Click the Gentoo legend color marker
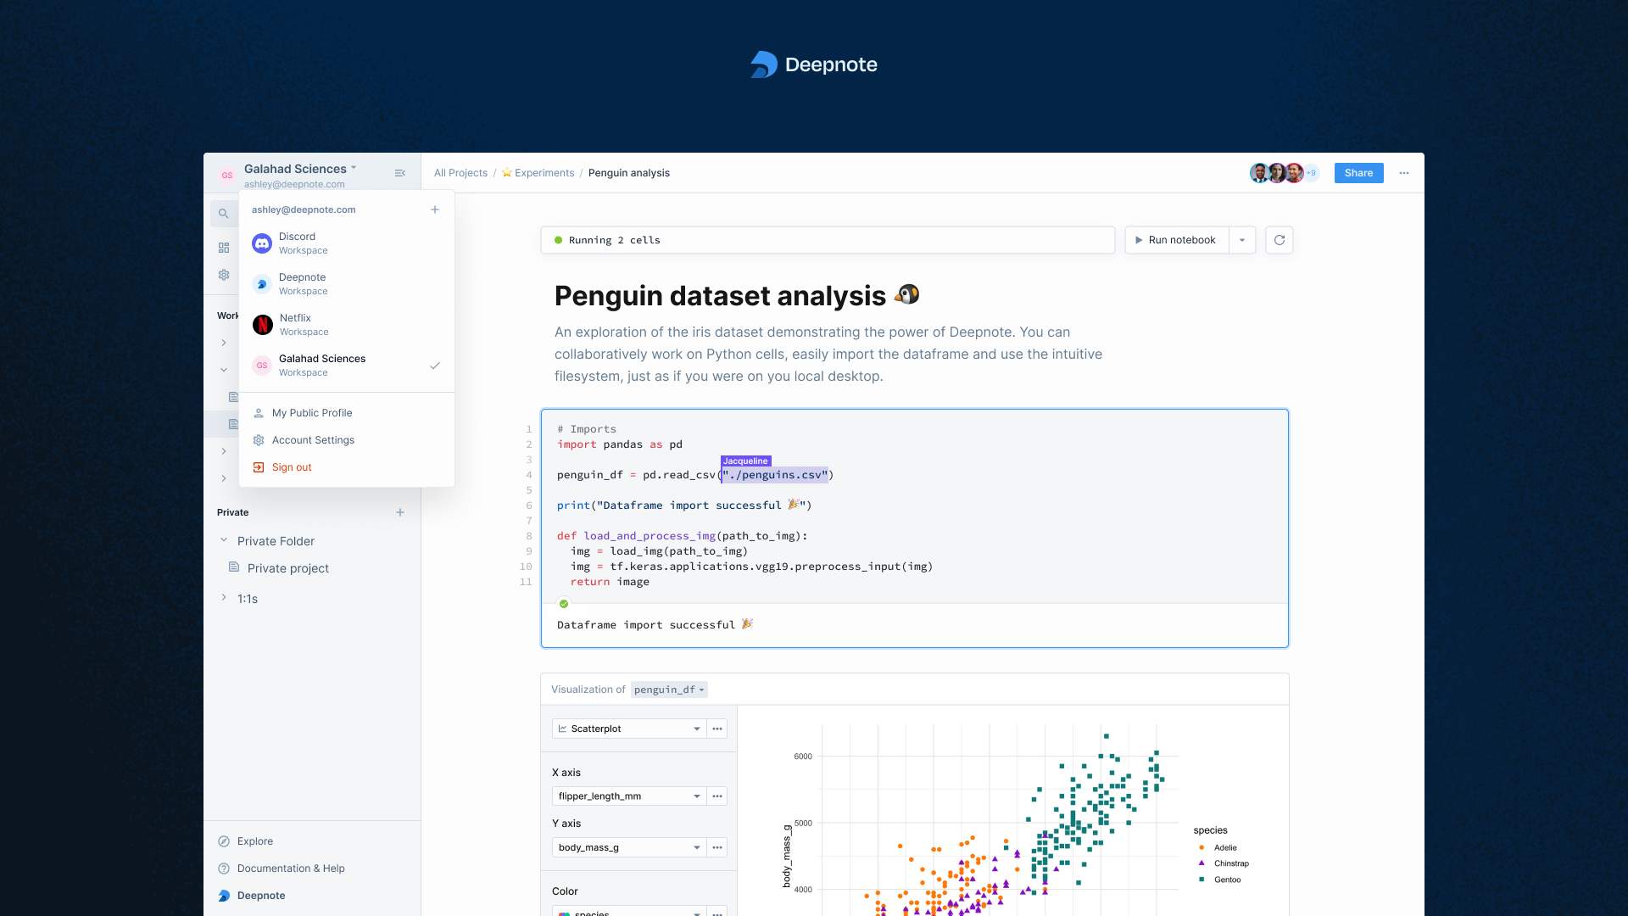Screen dimensions: 1628x916 [1201, 879]
